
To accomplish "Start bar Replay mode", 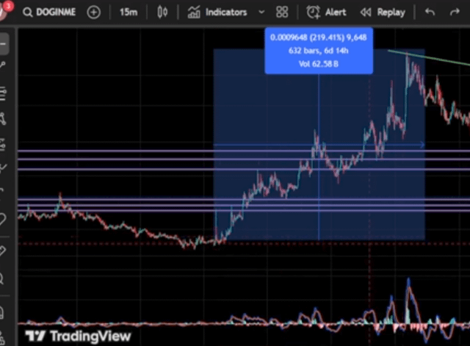I will click(383, 12).
